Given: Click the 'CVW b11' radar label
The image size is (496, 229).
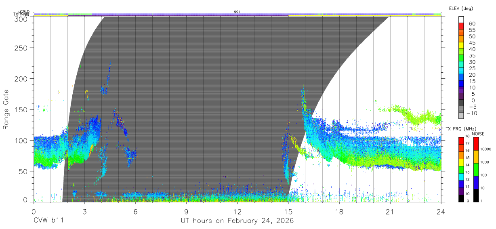Looking at the screenshot, I should [48, 221].
